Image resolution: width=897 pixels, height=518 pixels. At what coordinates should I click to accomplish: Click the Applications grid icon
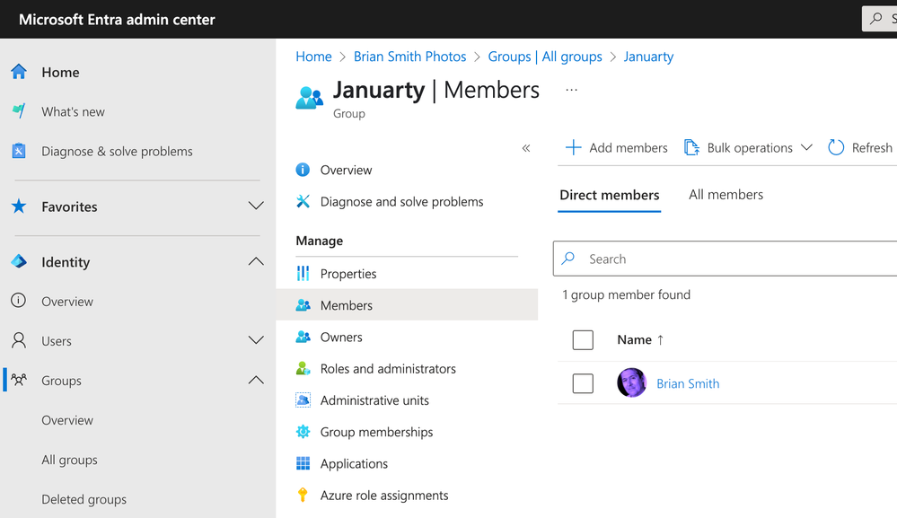click(x=303, y=463)
